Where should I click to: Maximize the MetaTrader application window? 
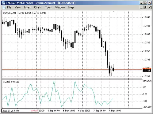click(x=145, y=3)
